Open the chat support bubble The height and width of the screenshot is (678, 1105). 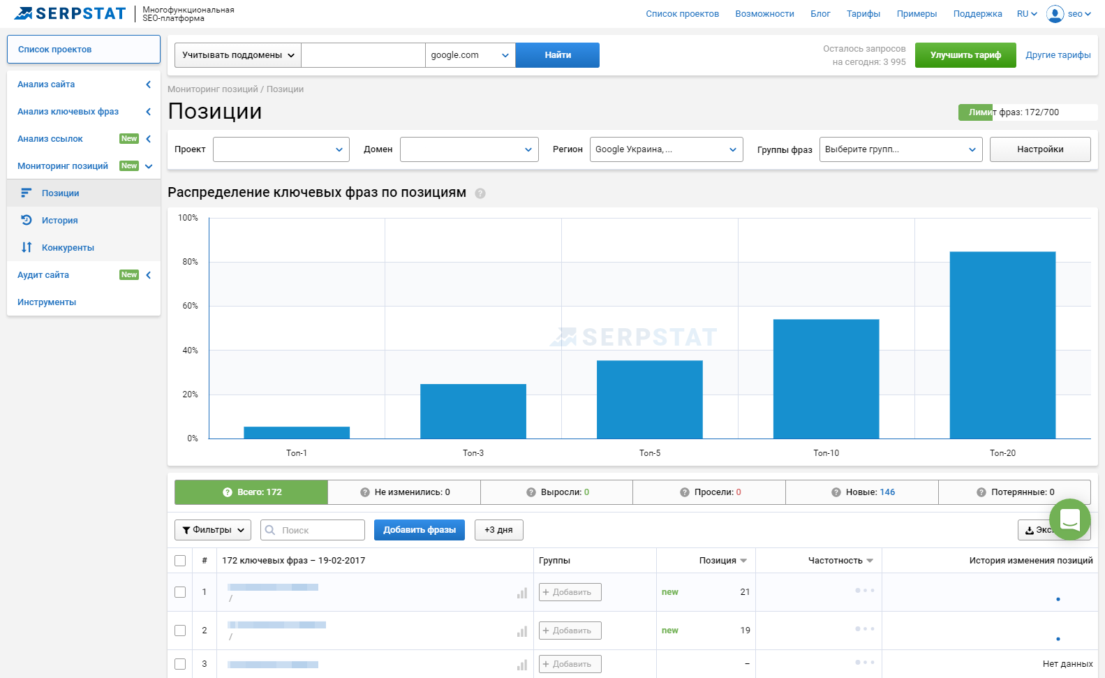coord(1069,519)
